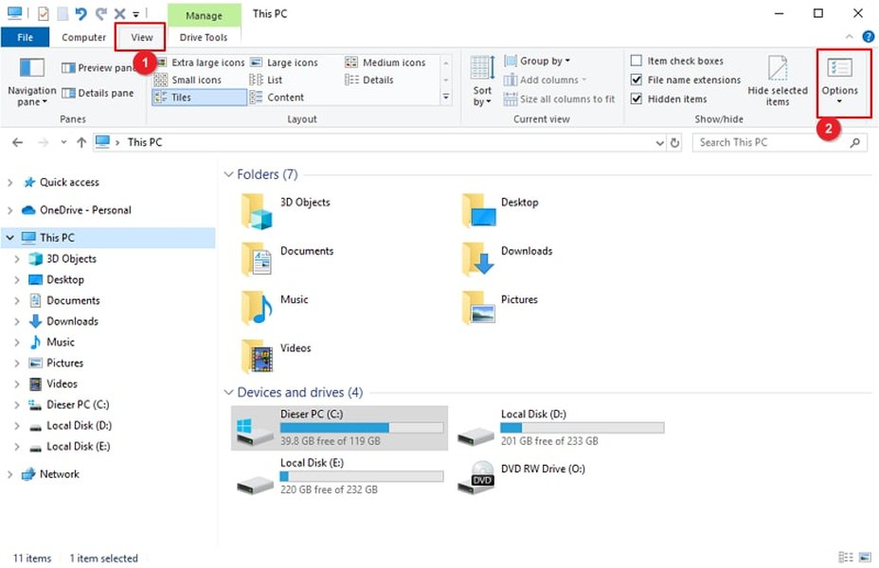Toggle the Details pane
The height and width of the screenshot is (568, 879).
click(98, 93)
